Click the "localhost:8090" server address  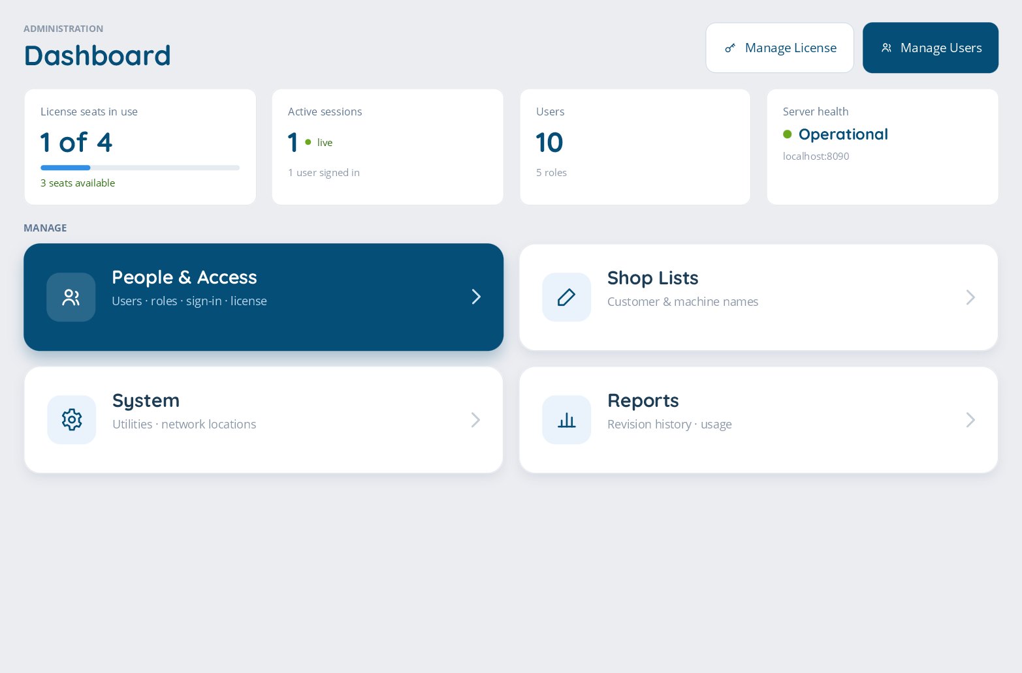pyautogui.click(x=816, y=157)
